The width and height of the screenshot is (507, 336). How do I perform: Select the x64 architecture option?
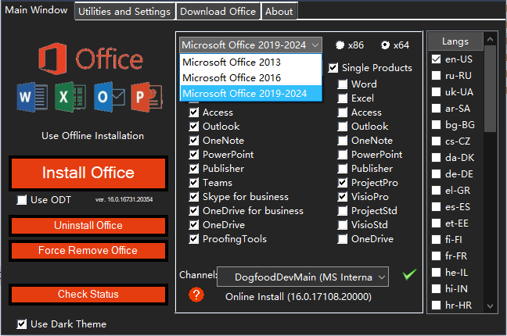(385, 45)
